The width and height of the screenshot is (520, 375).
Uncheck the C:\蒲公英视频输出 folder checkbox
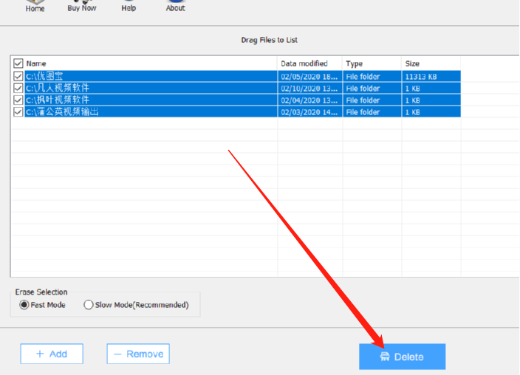[x=18, y=111]
